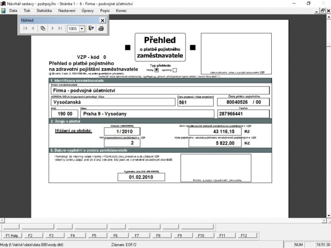The image size is (331, 248).
Task: Click postal code '190 00'
Action: (x=65, y=114)
